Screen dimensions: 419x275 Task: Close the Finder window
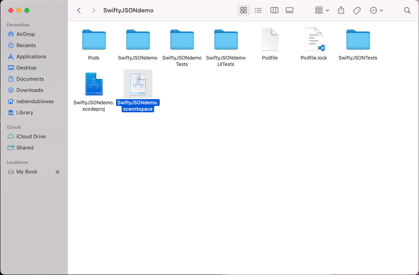pos(11,10)
